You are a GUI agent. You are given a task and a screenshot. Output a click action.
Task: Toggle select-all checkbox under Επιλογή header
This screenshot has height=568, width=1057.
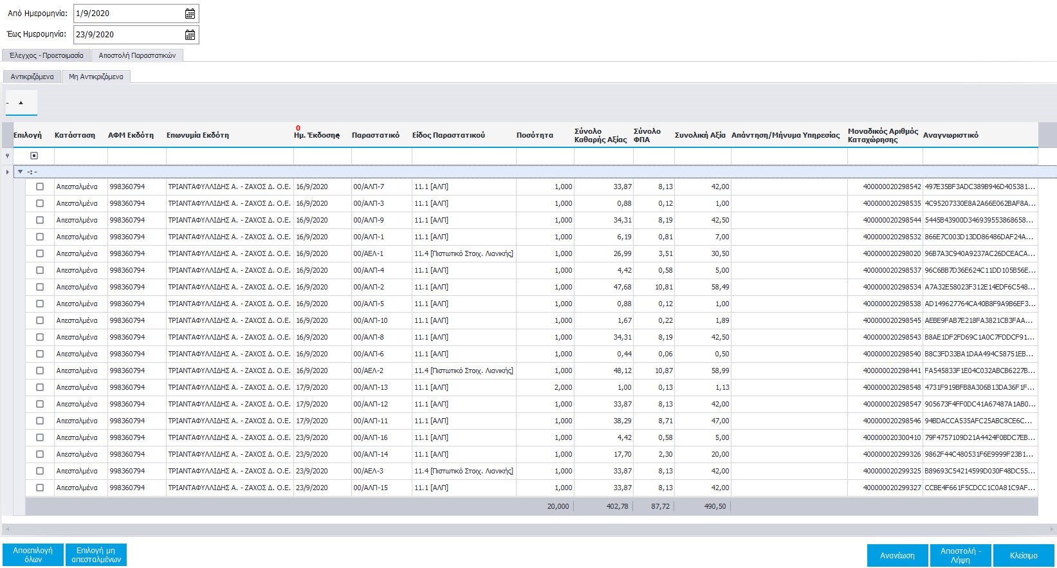[x=34, y=156]
